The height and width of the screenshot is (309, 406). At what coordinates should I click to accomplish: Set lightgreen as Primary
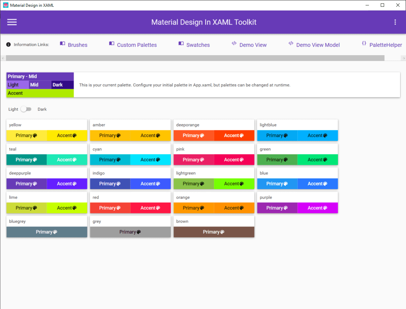[194, 184]
